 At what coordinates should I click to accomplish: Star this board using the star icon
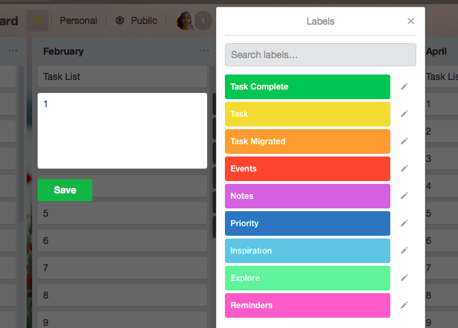click(x=37, y=20)
